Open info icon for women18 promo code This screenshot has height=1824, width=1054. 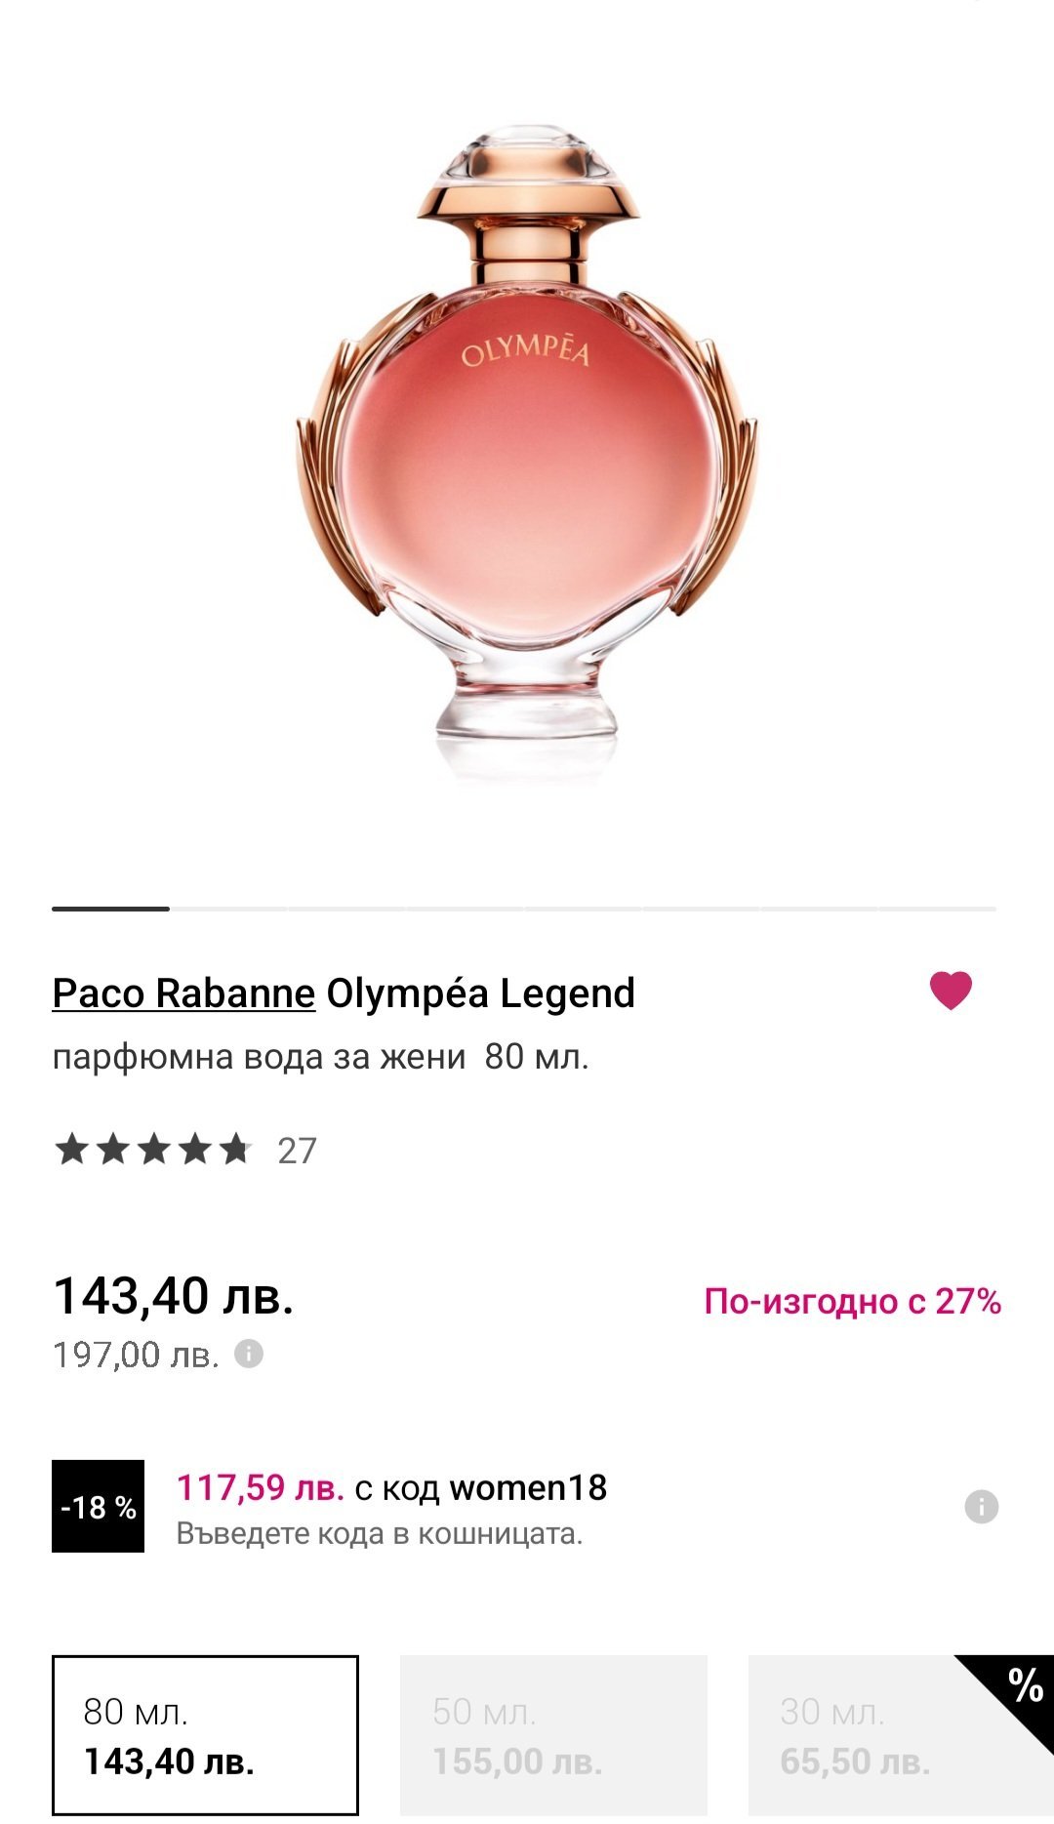point(981,1506)
